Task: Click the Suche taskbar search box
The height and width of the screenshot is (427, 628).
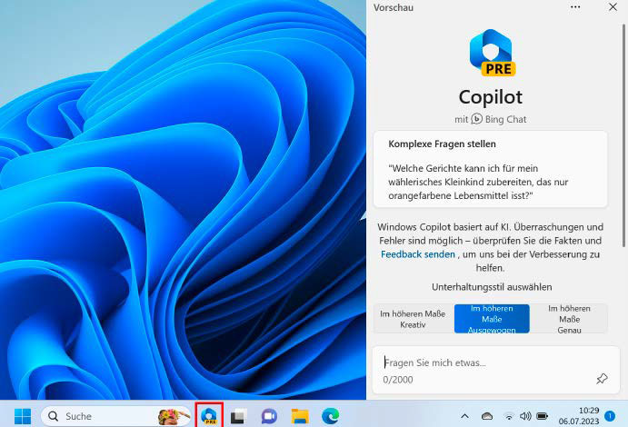Action: tap(116, 416)
